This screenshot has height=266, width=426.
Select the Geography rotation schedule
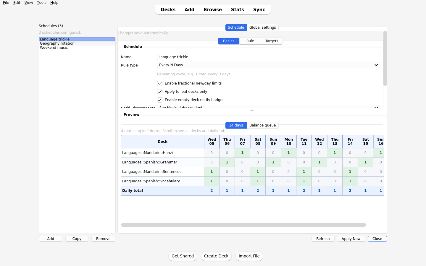pos(77,43)
